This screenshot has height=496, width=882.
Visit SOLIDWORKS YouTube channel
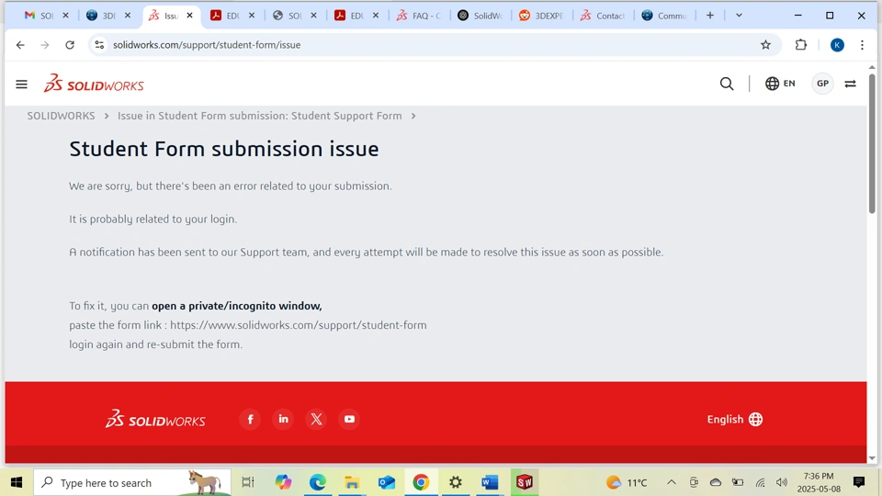tap(349, 419)
